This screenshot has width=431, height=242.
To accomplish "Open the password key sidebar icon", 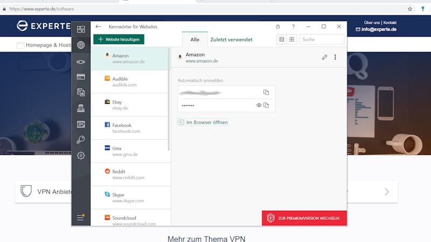I will 81,140.
